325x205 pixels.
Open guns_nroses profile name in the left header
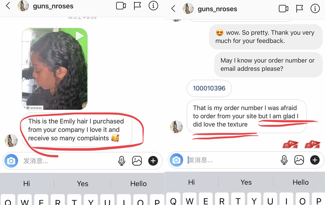53,6
